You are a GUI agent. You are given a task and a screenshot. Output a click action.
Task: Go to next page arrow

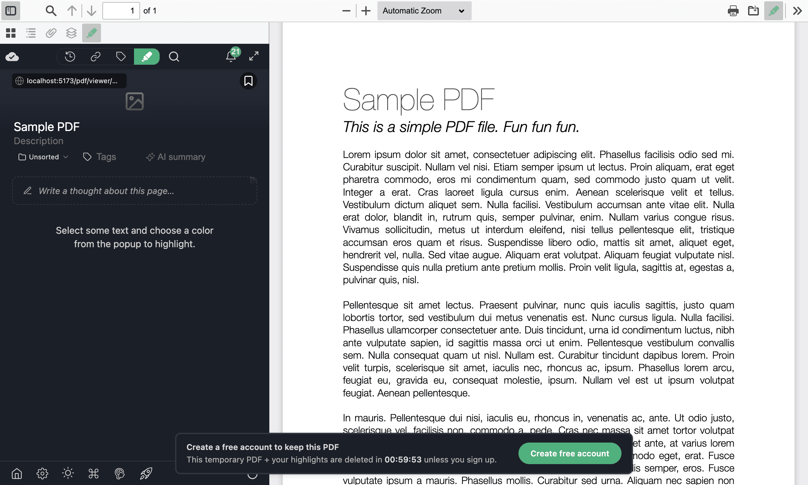pos(91,11)
